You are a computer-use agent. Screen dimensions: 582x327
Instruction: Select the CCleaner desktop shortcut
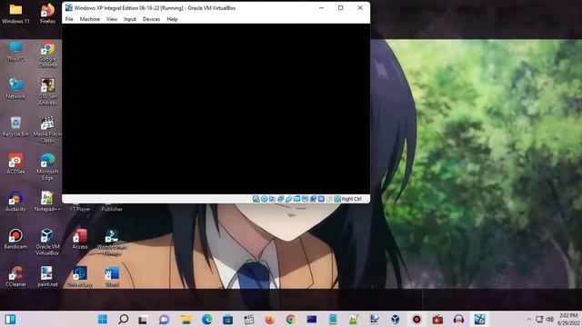click(15, 276)
